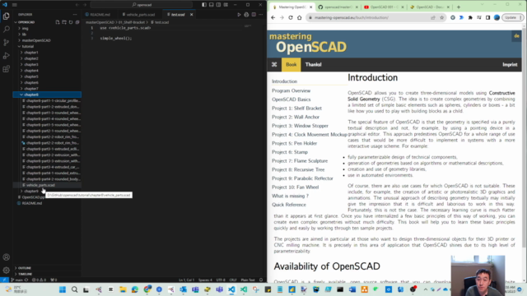The width and height of the screenshot is (527, 296).
Task: Open the Manage gear in VS Code
Action: (x=6, y=271)
